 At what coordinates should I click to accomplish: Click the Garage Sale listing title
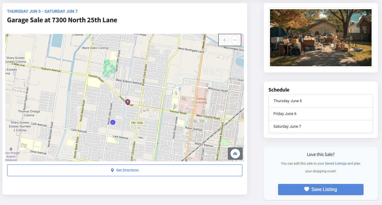[x=62, y=20]
